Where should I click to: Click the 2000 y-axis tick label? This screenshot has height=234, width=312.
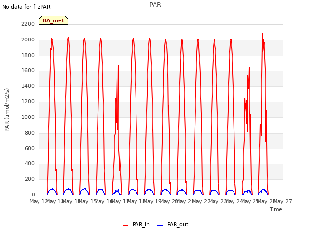click(28, 39)
